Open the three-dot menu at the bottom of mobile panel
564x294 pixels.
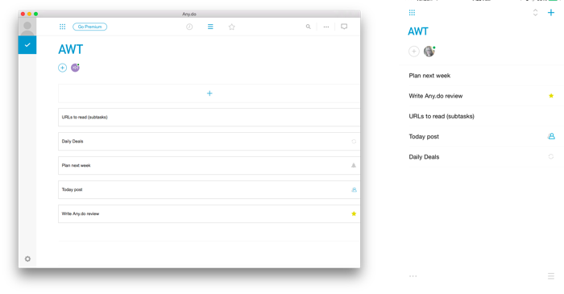pyautogui.click(x=413, y=276)
